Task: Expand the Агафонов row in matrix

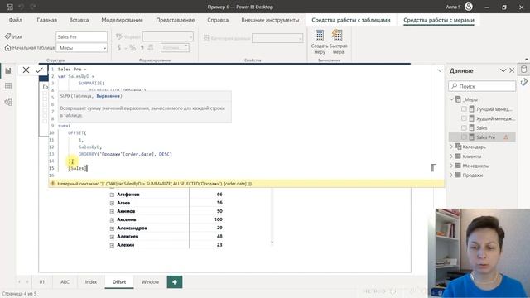Action: point(112,195)
